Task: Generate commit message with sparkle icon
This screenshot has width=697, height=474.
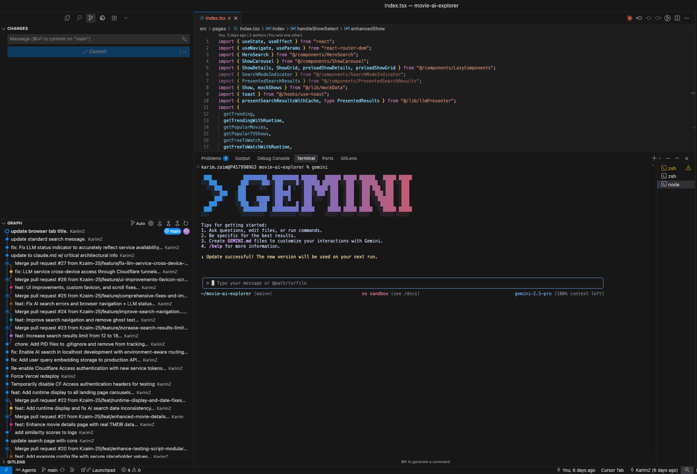Action: (x=184, y=39)
